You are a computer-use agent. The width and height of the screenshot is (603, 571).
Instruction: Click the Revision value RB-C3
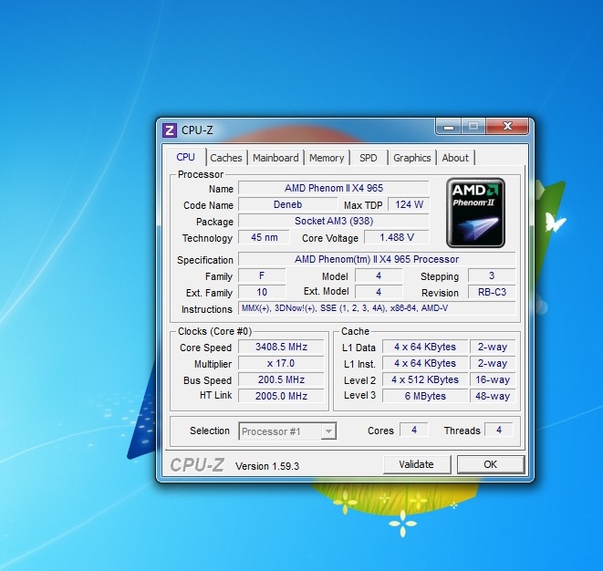(x=492, y=292)
